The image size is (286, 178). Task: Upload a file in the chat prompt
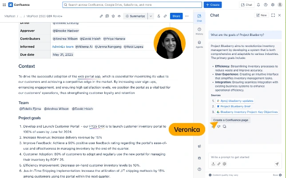point(213,164)
